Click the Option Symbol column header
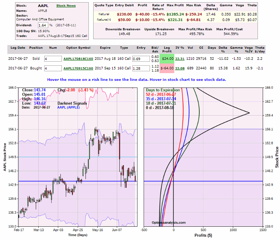Screen dimensions: 280x240 [x=78, y=48]
